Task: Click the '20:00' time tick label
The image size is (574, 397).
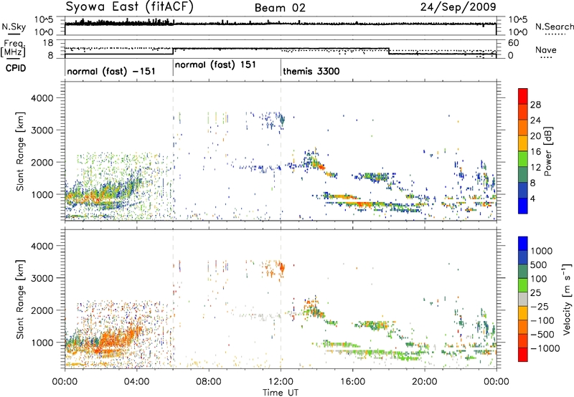Action: (x=425, y=382)
